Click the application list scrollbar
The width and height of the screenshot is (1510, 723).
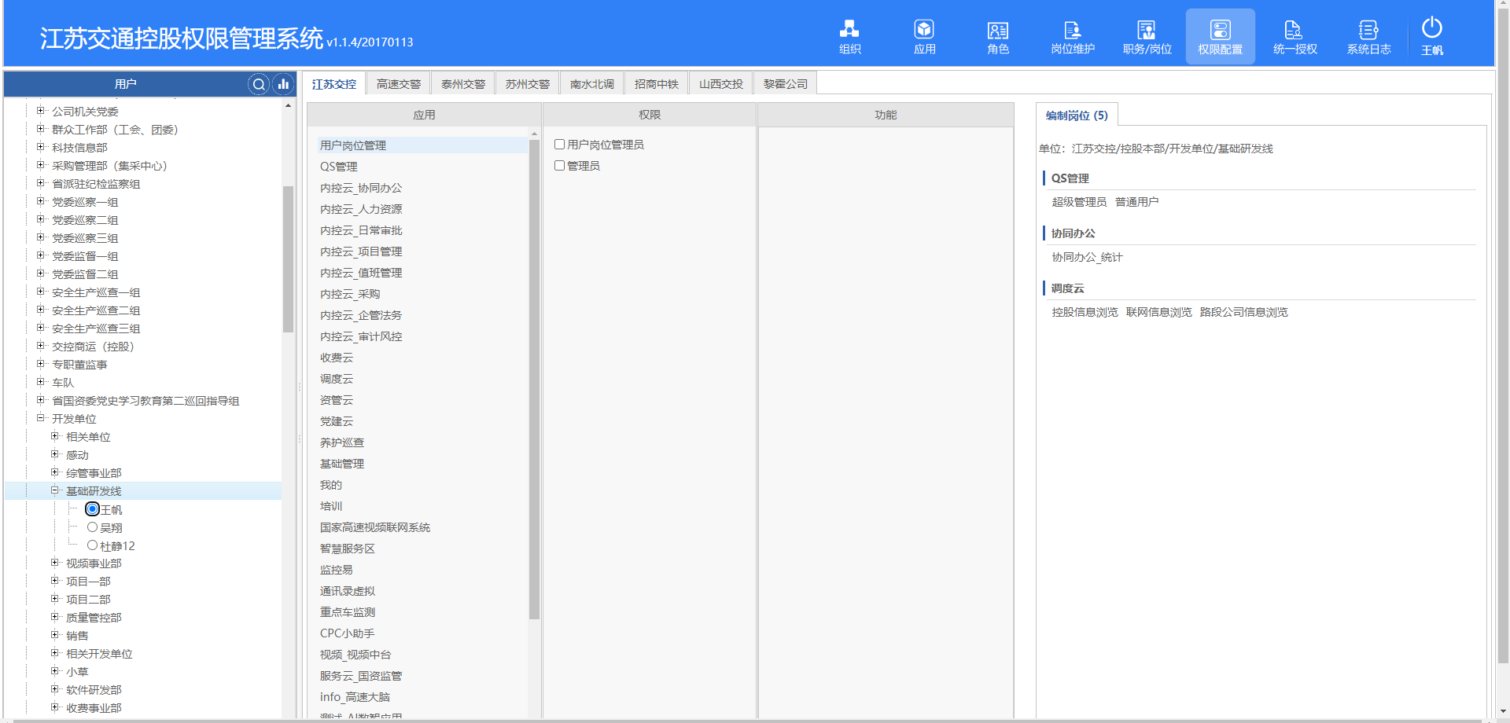(x=534, y=380)
